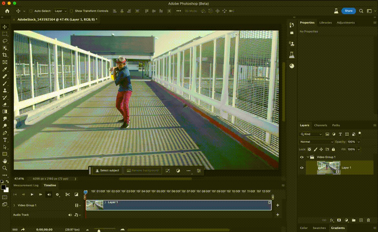Image resolution: width=378 pixels, height=232 pixels.
Task: Click the Select subject button
Action: click(107, 170)
